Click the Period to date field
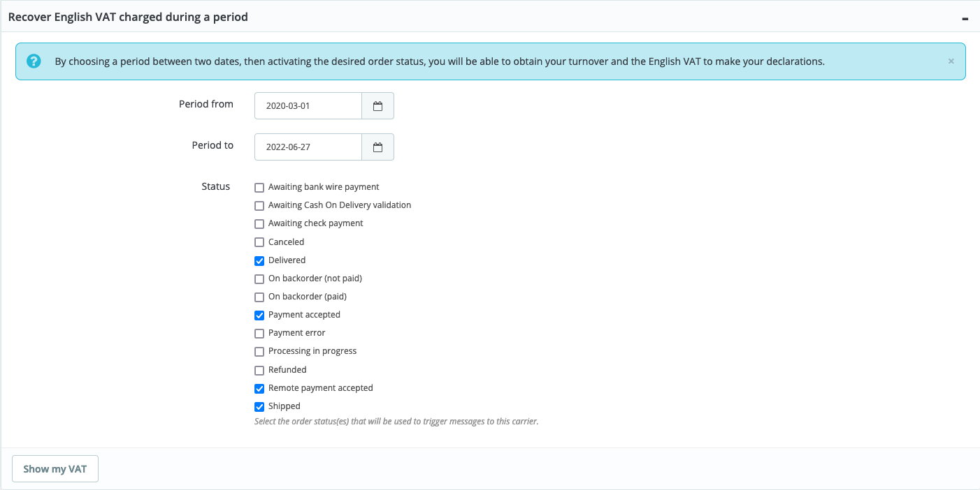Image resolution: width=980 pixels, height=490 pixels. tap(308, 147)
